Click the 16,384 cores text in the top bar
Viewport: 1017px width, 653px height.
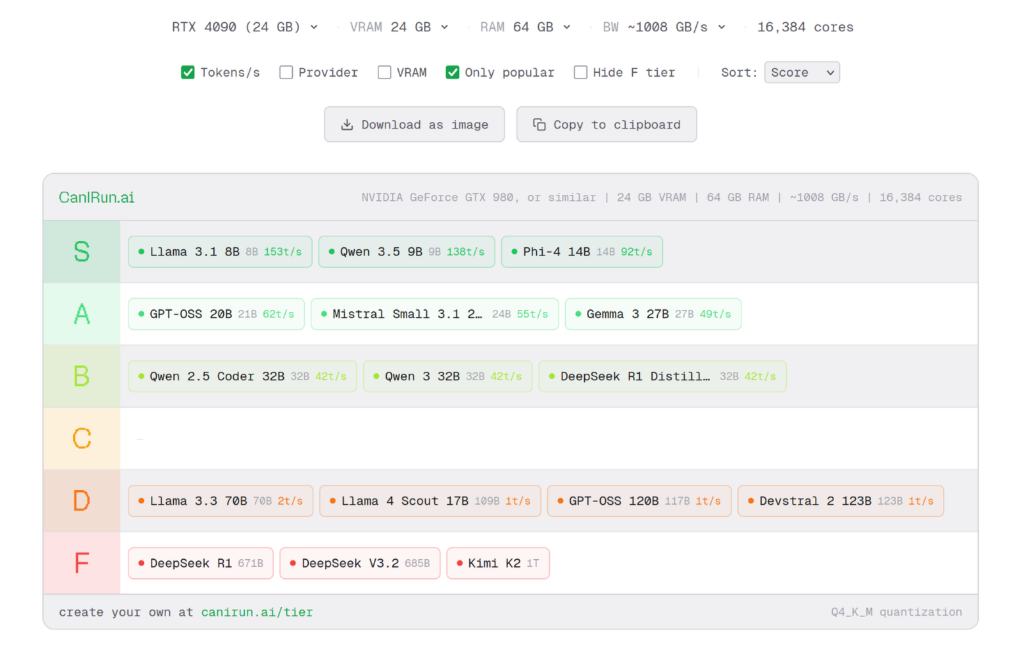point(805,27)
